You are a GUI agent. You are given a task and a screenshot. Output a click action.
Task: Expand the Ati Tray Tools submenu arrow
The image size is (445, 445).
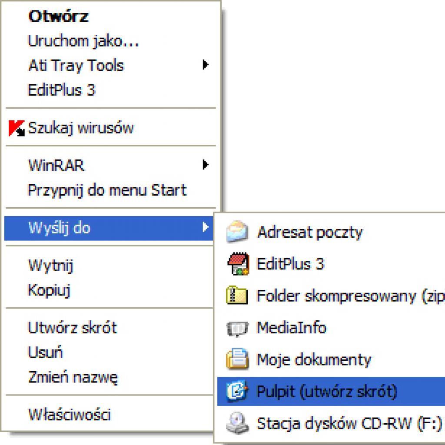206,65
